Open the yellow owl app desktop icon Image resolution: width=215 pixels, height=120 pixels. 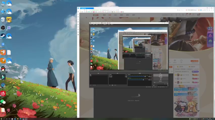(9, 20)
